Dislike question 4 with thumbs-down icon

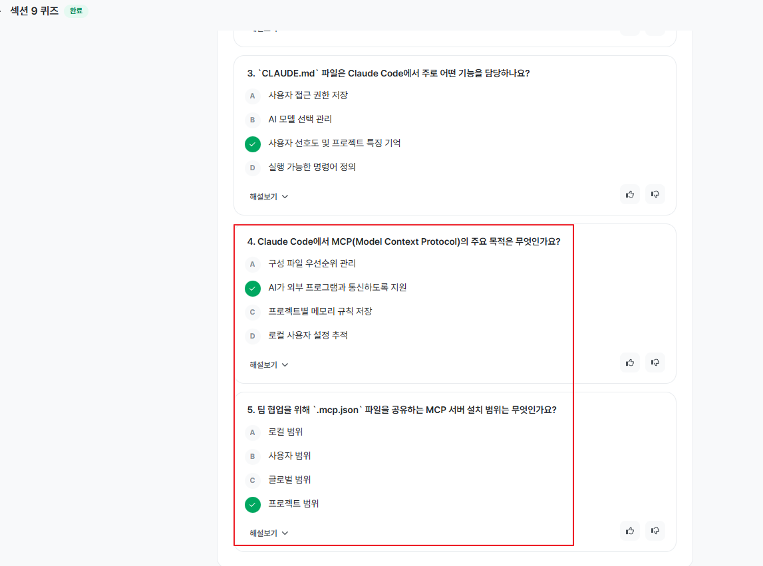point(655,362)
